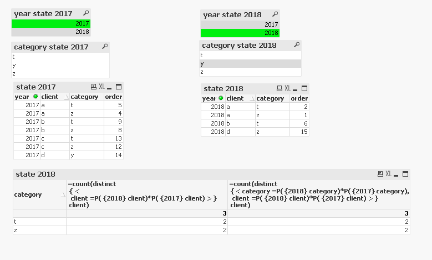Open search in year state 2017 list box

click(x=85, y=13)
